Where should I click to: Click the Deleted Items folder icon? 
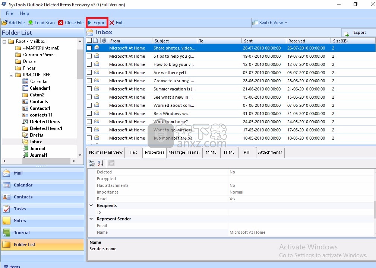tap(25, 122)
